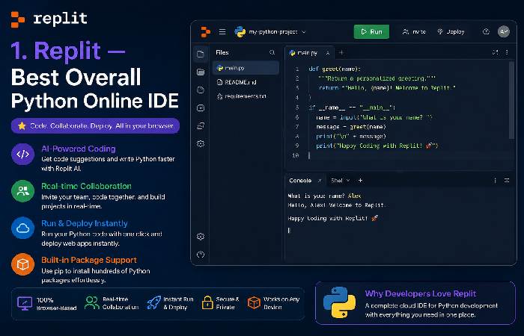524x336 pixels.
Task: Open the help icon next to the avatar
Action: click(486, 31)
